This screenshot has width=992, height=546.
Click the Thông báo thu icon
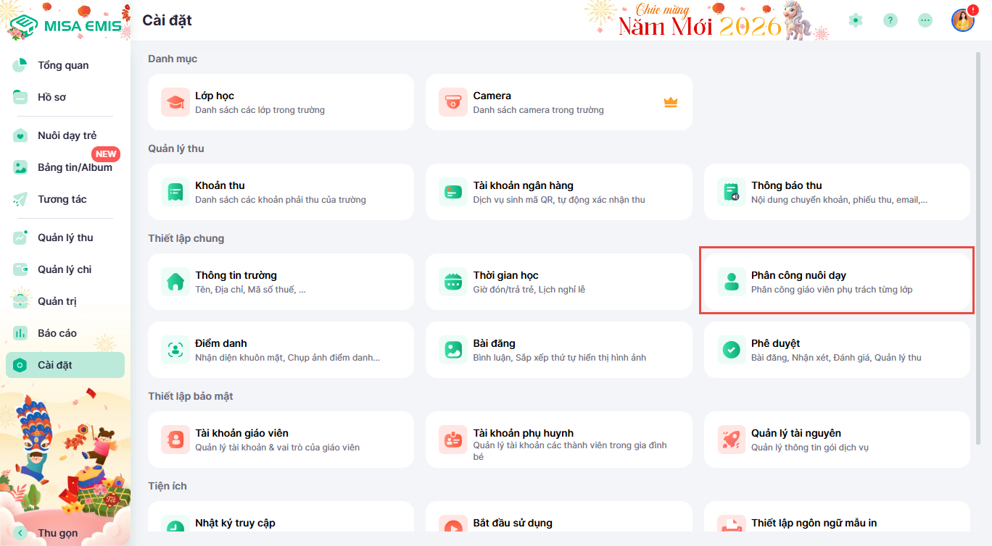coord(731,192)
